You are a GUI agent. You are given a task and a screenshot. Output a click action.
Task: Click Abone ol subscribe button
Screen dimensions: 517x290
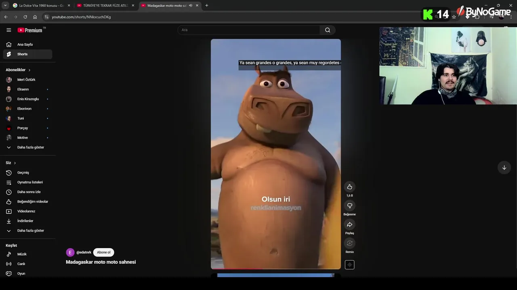[x=103, y=253]
